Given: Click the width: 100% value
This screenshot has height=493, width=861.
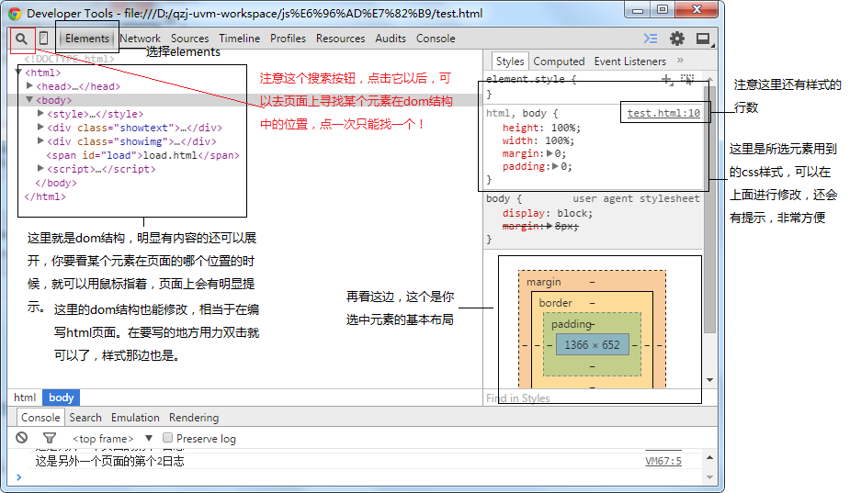Looking at the screenshot, I should [x=558, y=140].
